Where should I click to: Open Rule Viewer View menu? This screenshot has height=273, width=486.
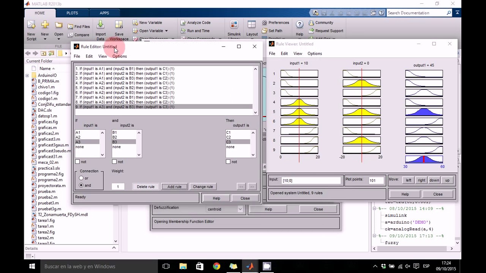click(298, 53)
